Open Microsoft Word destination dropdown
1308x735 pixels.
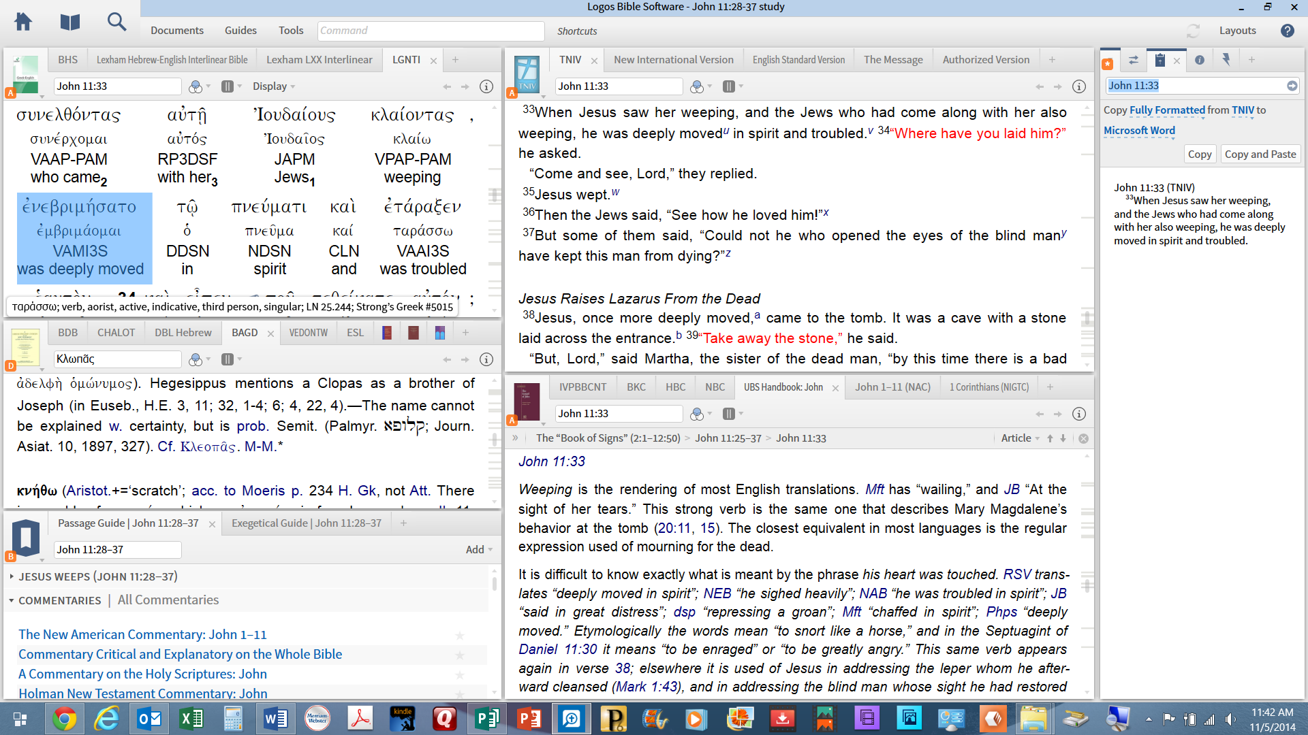[x=1139, y=131]
